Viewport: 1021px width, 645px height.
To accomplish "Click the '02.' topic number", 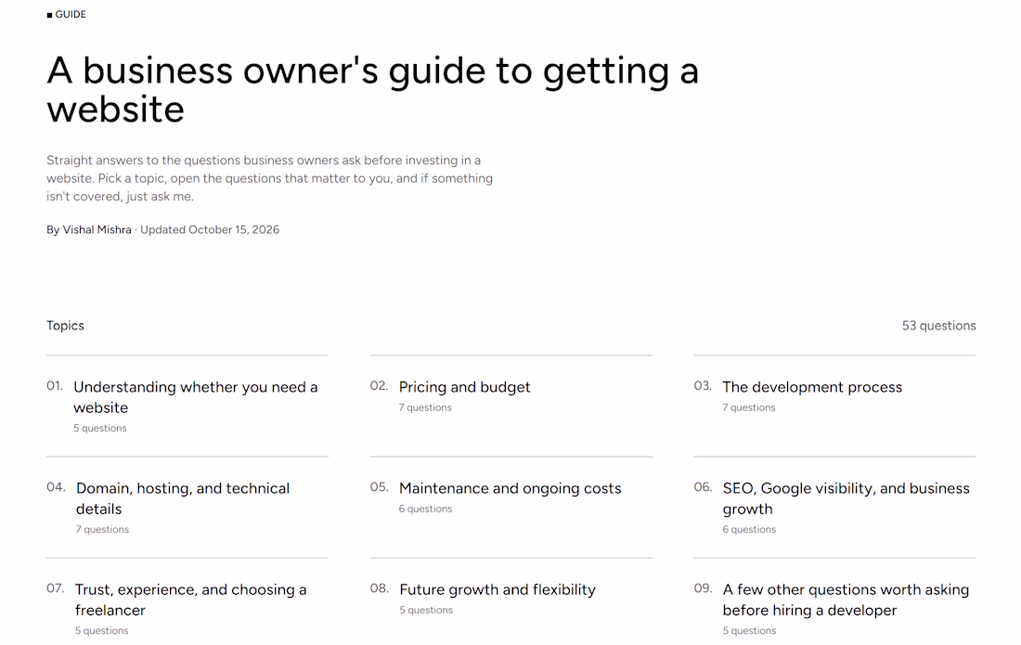I will click(379, 386).
